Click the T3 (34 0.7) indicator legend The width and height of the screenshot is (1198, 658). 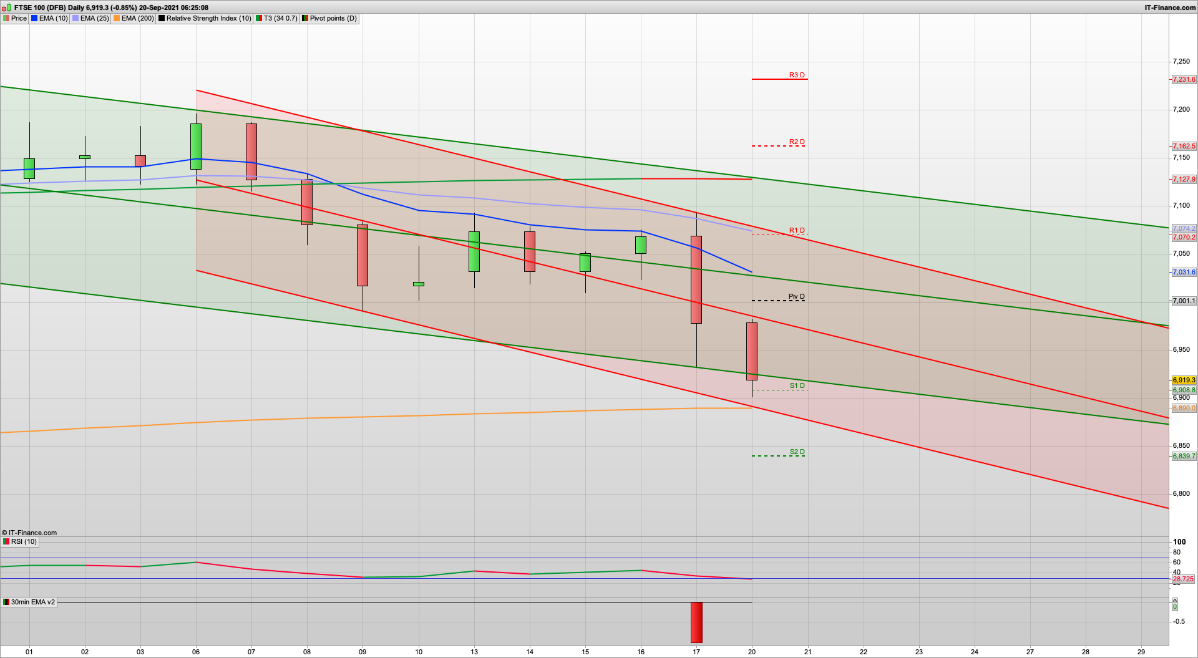276,19
